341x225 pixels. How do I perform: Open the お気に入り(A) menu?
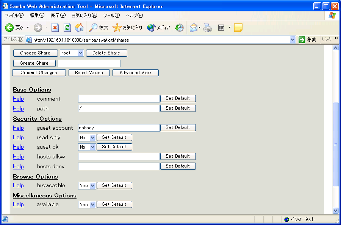84,16
